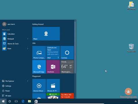Expand Notepad jump list arrow
This screenshot has height=104, width=138.
(x=28, y=39)
